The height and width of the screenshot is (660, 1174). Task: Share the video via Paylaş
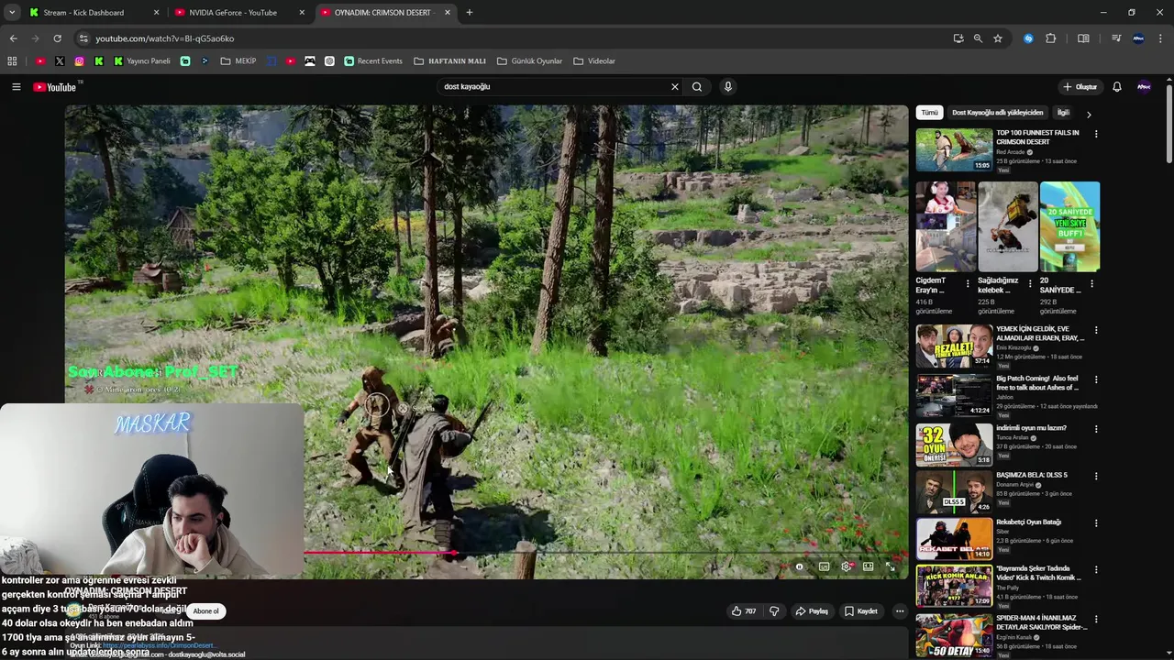(x=812, y=611)
